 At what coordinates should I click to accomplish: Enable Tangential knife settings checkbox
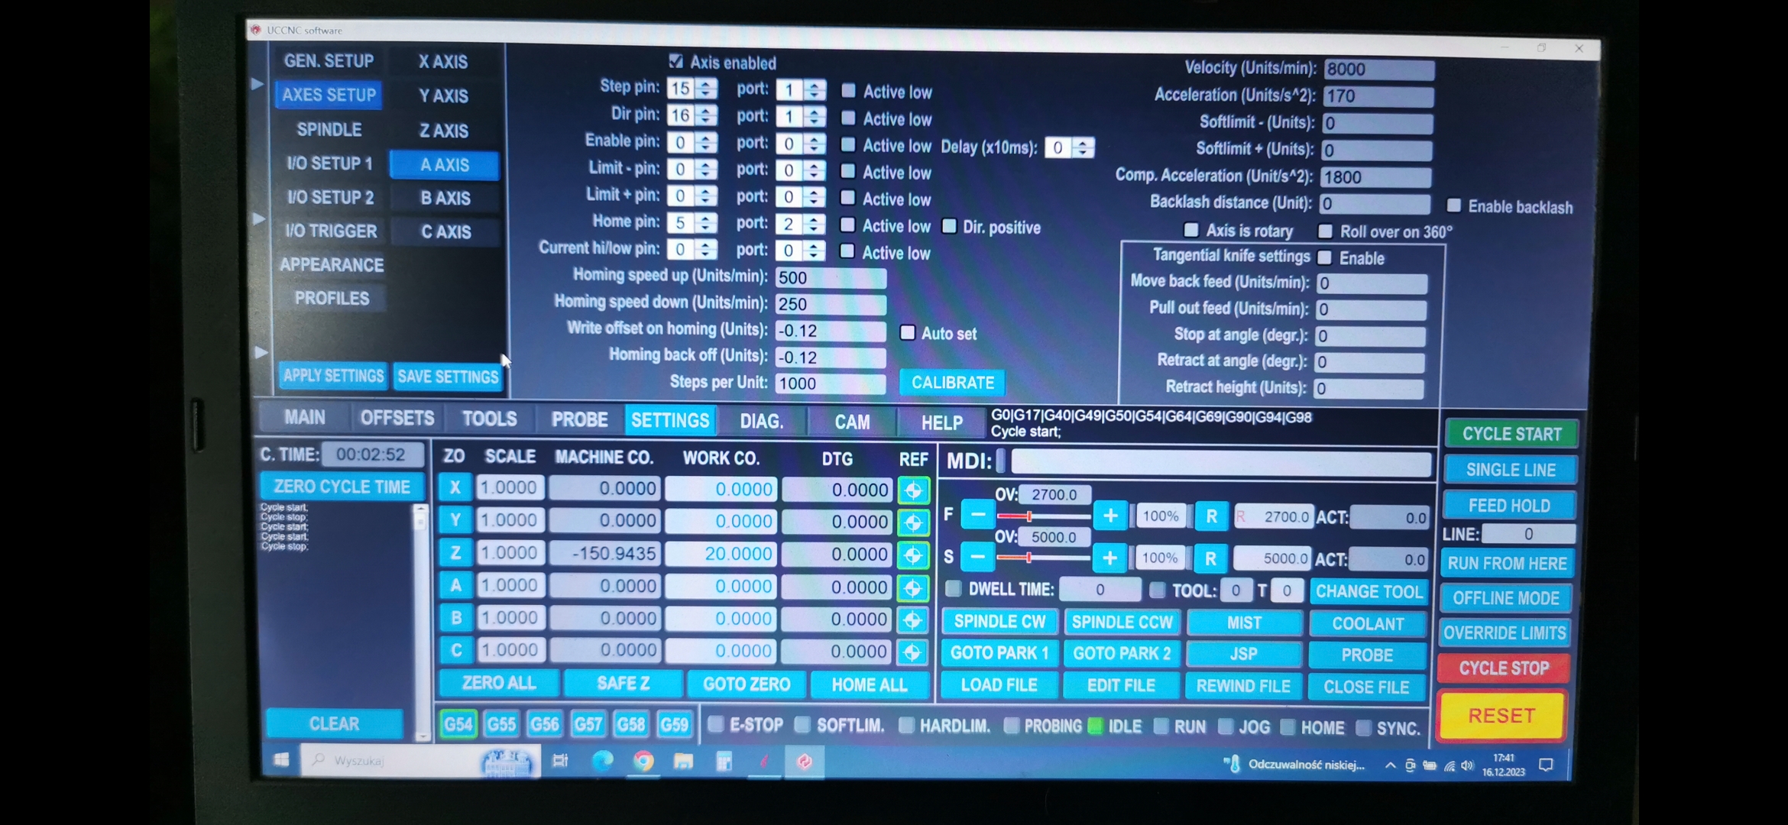1325,257
